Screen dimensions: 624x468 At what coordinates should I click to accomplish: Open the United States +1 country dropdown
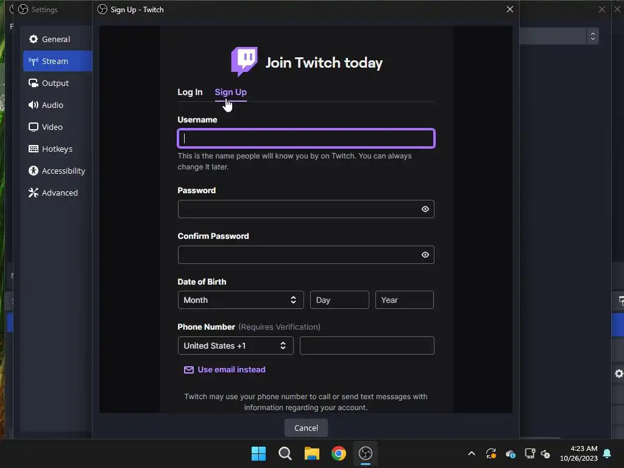236,346
